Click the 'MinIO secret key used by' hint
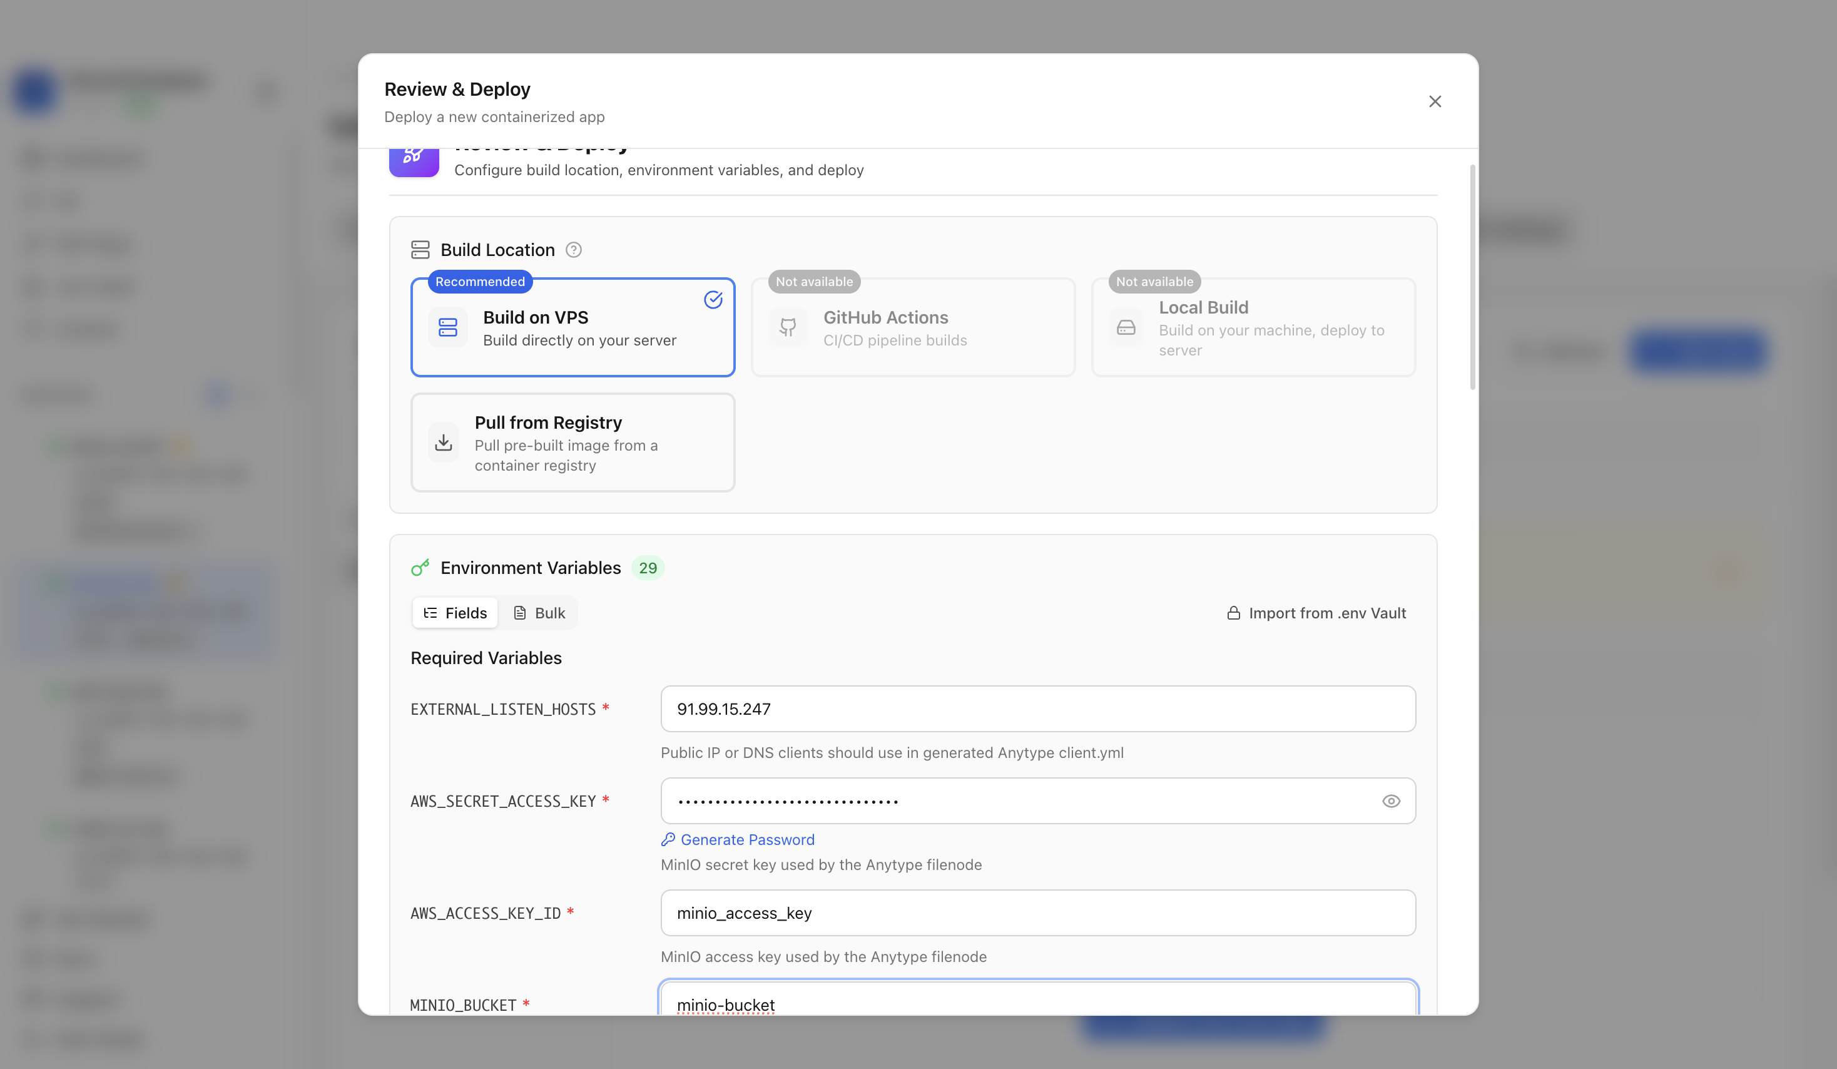The height and width of the screenshot is (1069, 1837). [x=822, y=865]
